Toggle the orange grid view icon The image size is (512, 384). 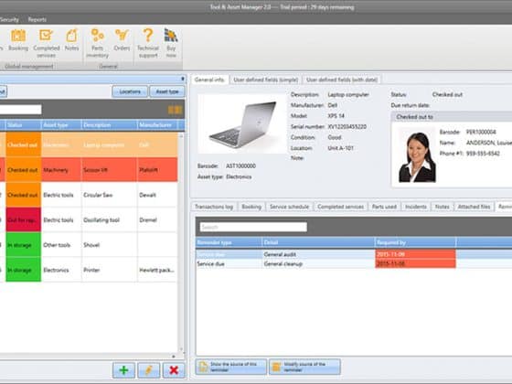coord(175,110)
